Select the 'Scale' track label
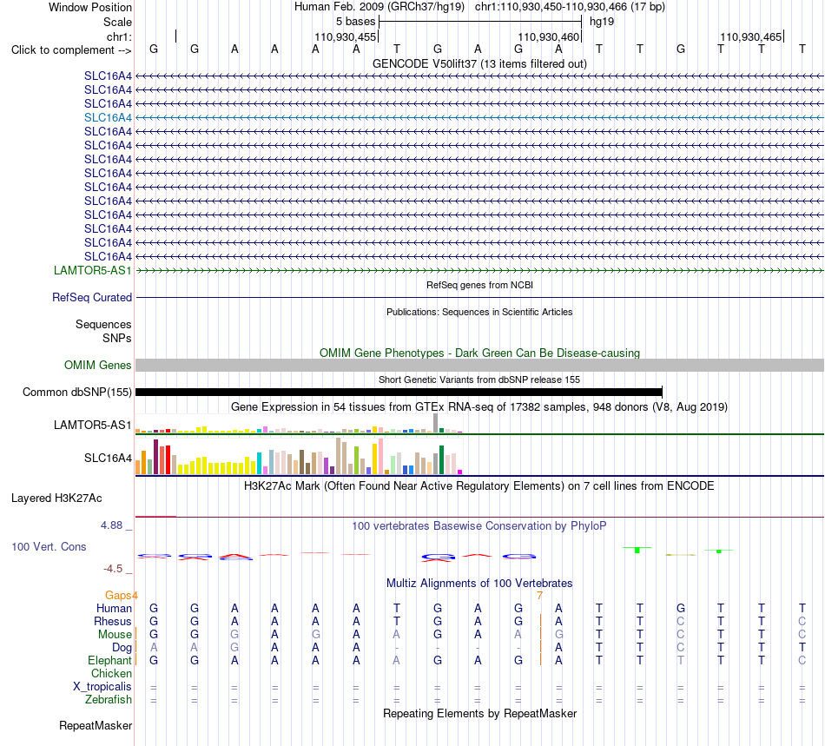This screenshot has height=746, width=825. pyautogui.click(x=117, y=22)
